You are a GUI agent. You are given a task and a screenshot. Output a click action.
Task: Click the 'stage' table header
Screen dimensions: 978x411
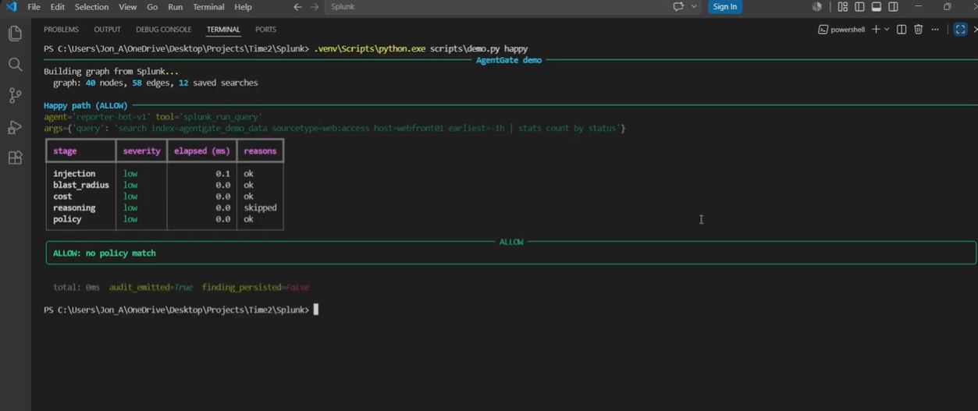click(x=65, y=151)
